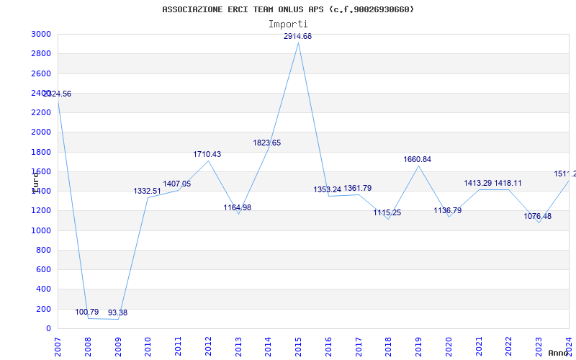576x360 pixels.
Task: Click the 2000 y-axis tick label
Action: tap(41, 132)
